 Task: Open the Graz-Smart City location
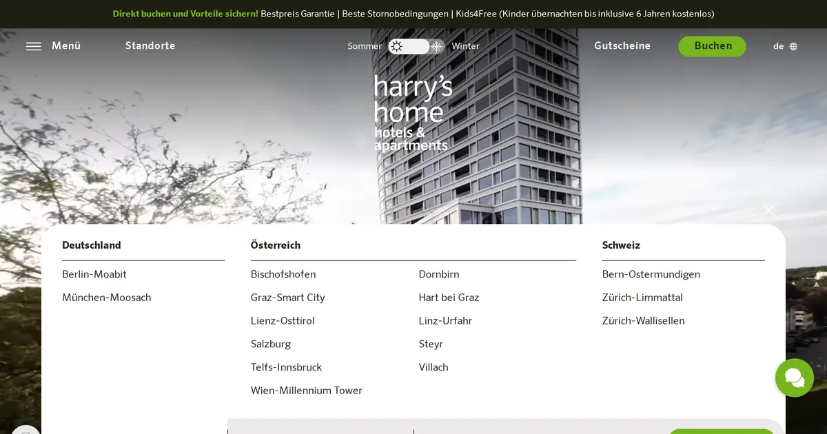coord(288,298)
